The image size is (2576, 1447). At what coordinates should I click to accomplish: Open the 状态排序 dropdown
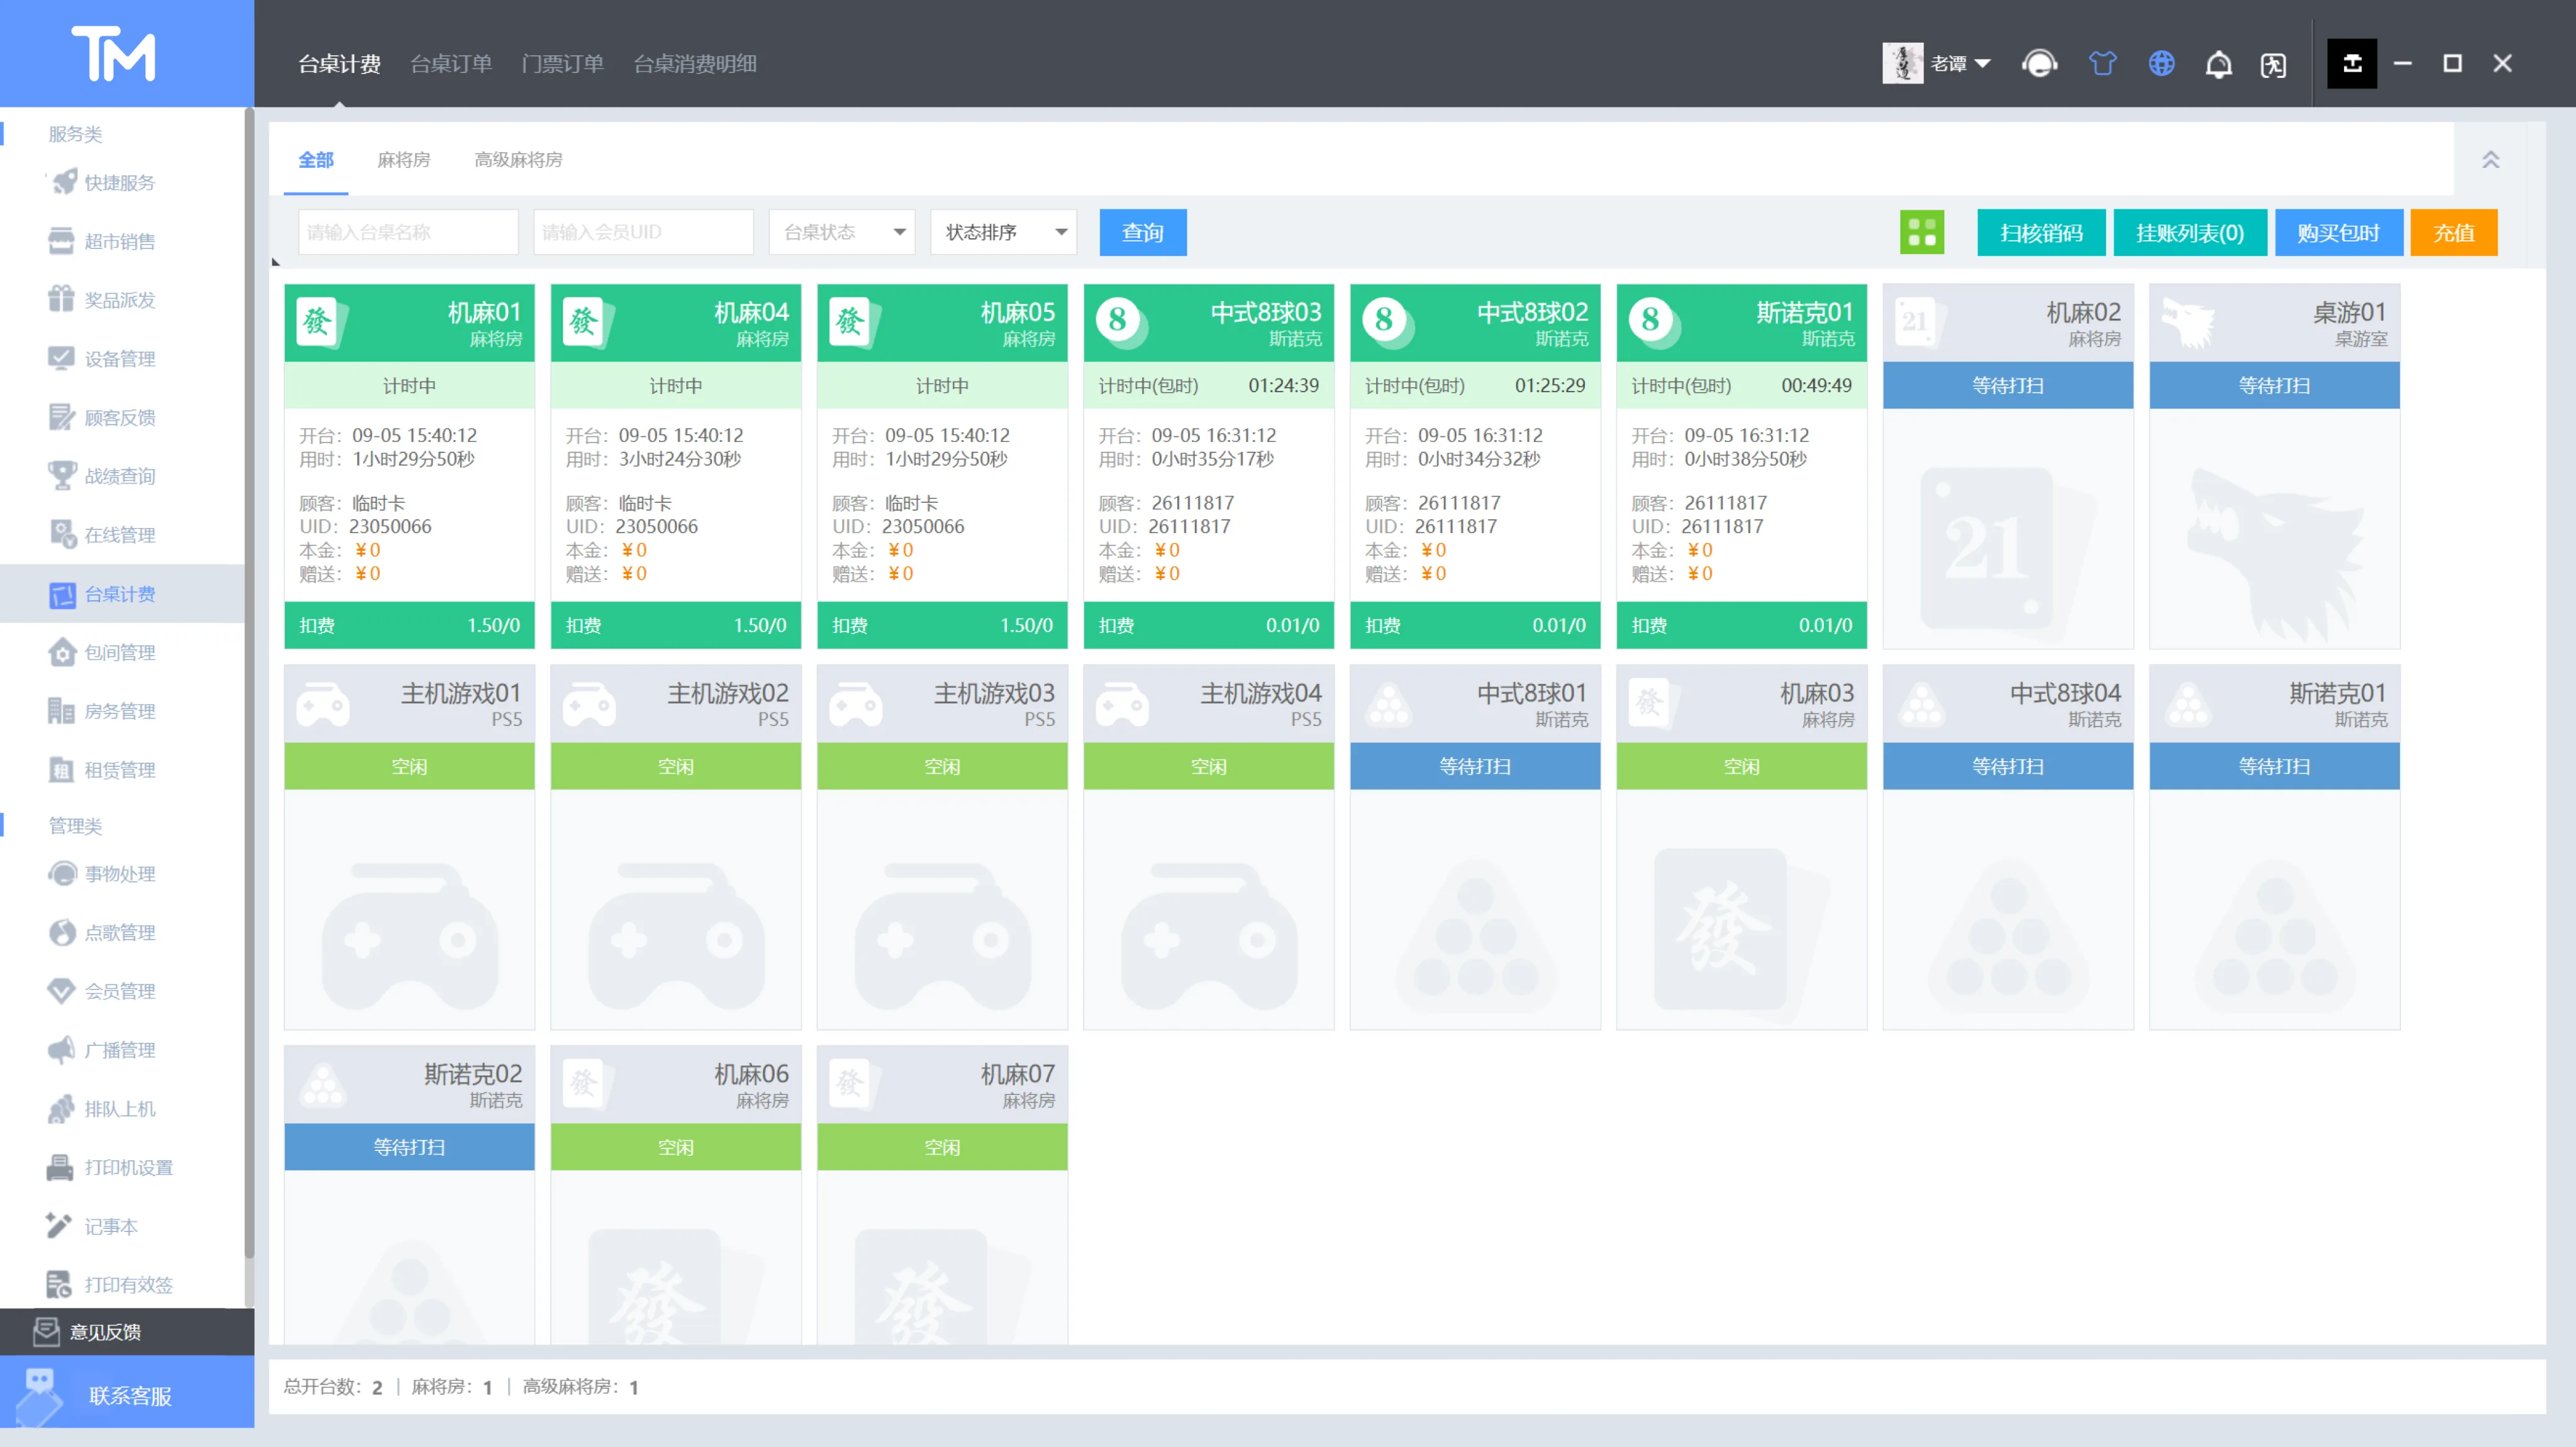point(1003,232)
